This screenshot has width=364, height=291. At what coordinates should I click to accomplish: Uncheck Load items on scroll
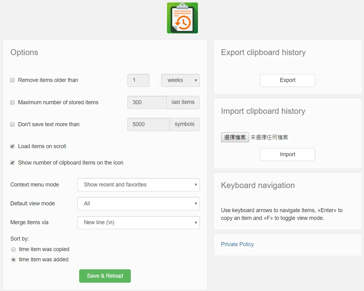coord(13,147)
